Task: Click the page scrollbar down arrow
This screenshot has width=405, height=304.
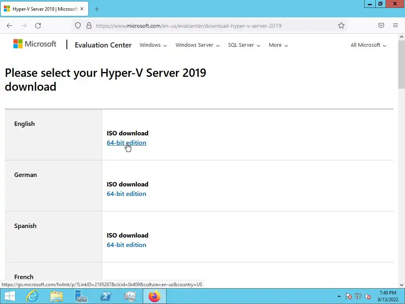Action: [x=401, y=285]
